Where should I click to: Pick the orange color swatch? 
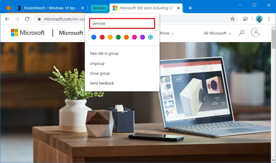tap(126, 37)
